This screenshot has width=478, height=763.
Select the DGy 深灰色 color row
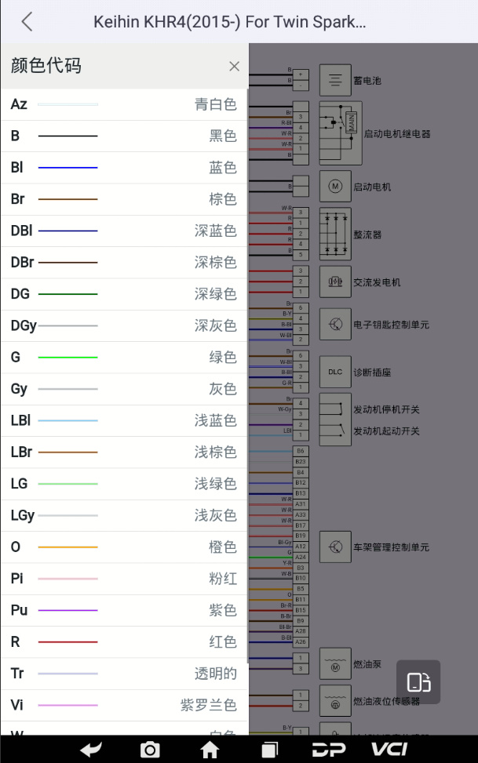point(124,326)
